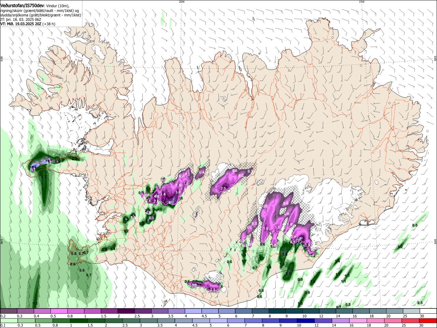Click the valid time 'VT: Mið. 19.03.2025 20Z (+38 h)'
The image size is (437, 328).
(x=28, y=24)
